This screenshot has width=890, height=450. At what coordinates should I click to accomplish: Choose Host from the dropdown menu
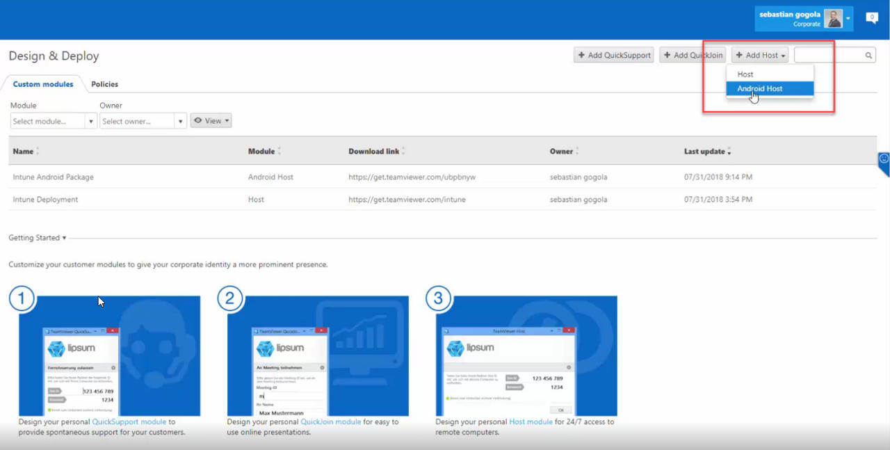745,74
